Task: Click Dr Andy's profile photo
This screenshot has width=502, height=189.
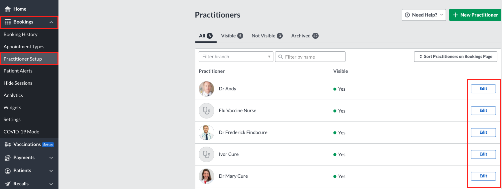Action: [206, 89]
